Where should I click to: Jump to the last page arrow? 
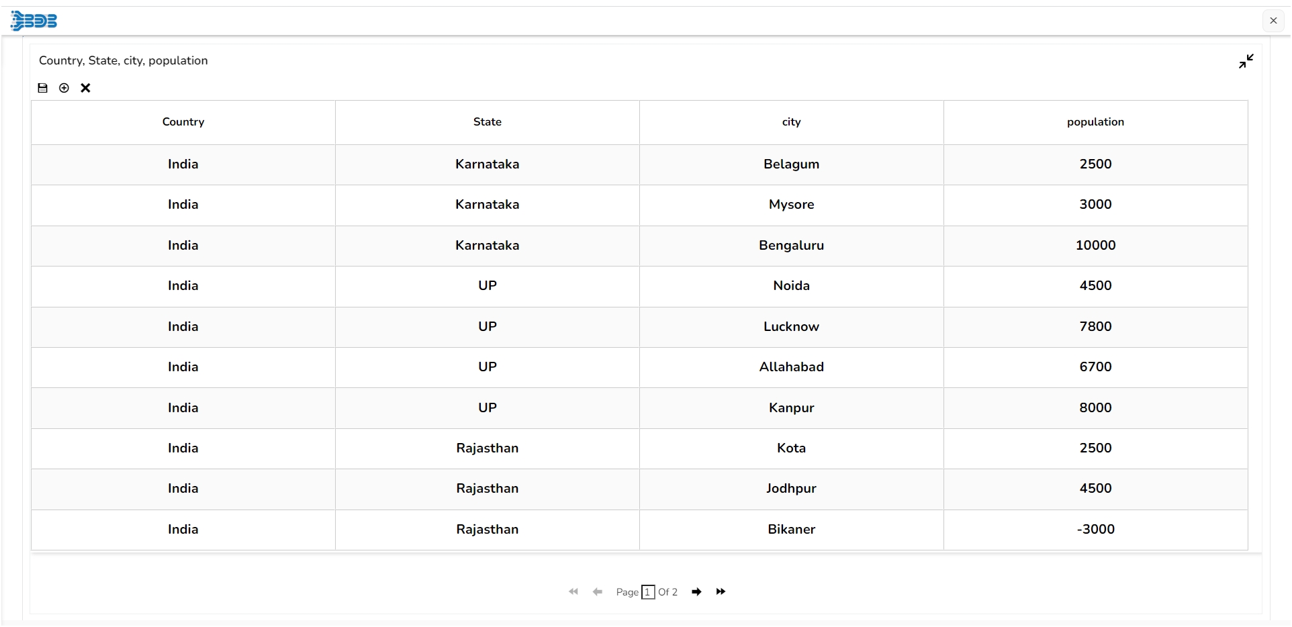721,591
